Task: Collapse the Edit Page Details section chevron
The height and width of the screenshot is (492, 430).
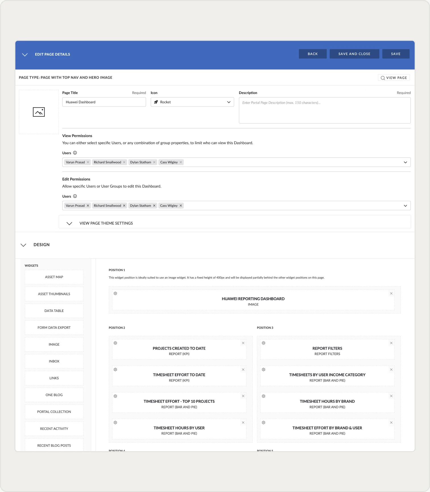Action: [25, 54]
